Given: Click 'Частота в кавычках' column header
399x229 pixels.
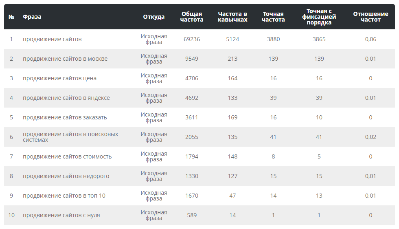Looking at the screenshot, I should (x=232, y=17).
